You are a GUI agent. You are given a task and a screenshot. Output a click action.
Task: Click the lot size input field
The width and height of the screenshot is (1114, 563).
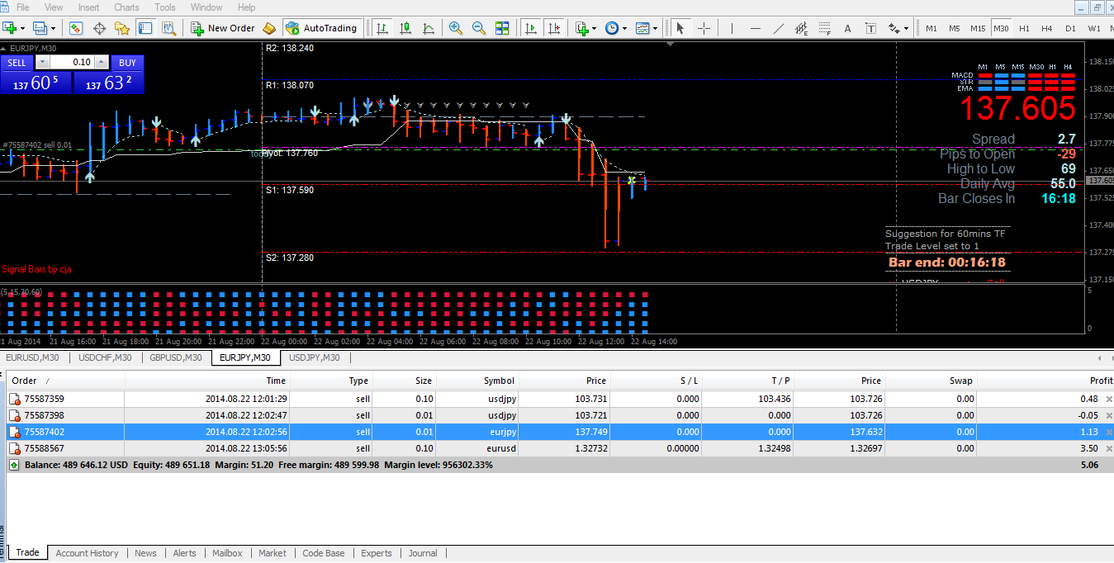72,63
